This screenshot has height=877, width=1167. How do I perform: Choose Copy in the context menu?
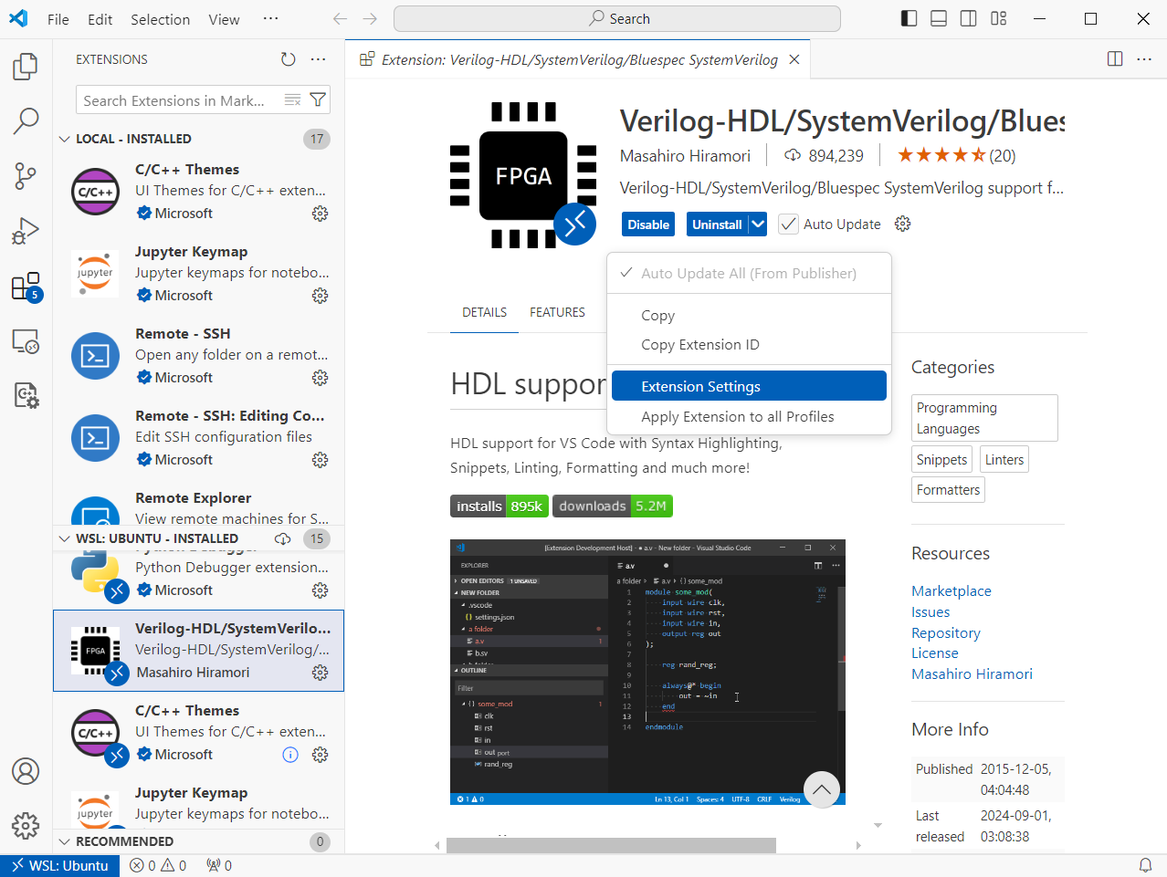tap(749, 316)
